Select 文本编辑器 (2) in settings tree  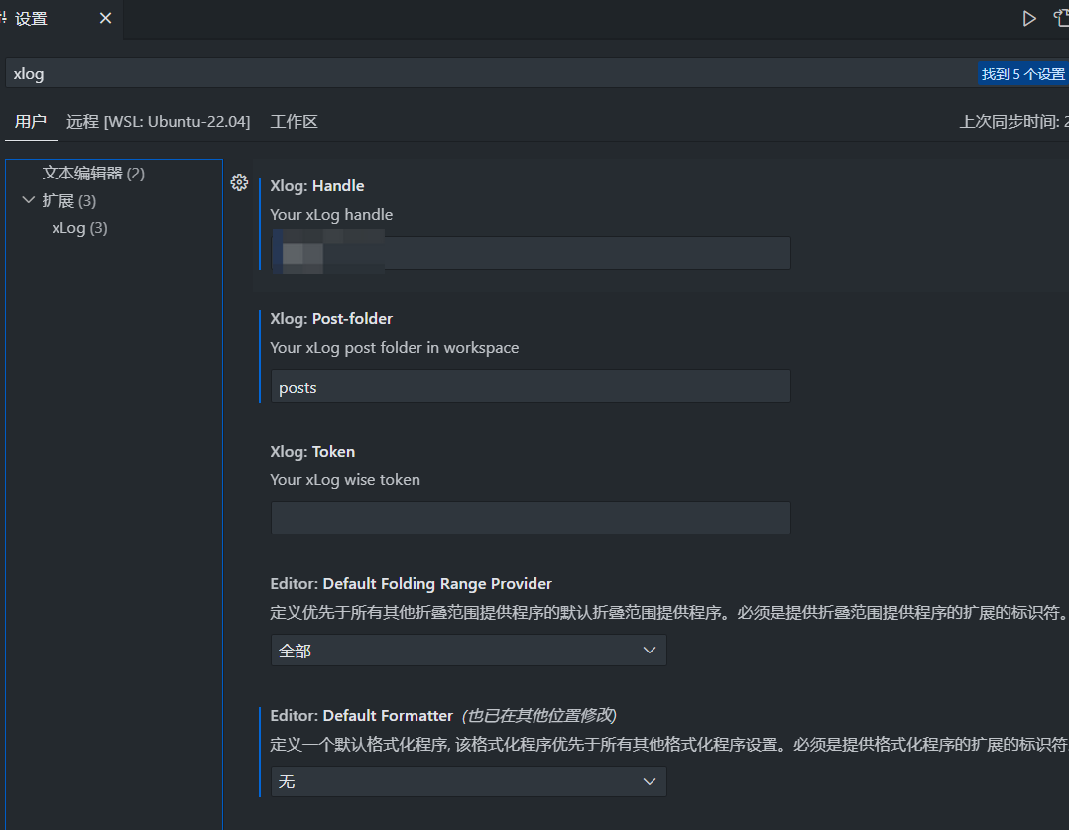click(x=93, y=174)
